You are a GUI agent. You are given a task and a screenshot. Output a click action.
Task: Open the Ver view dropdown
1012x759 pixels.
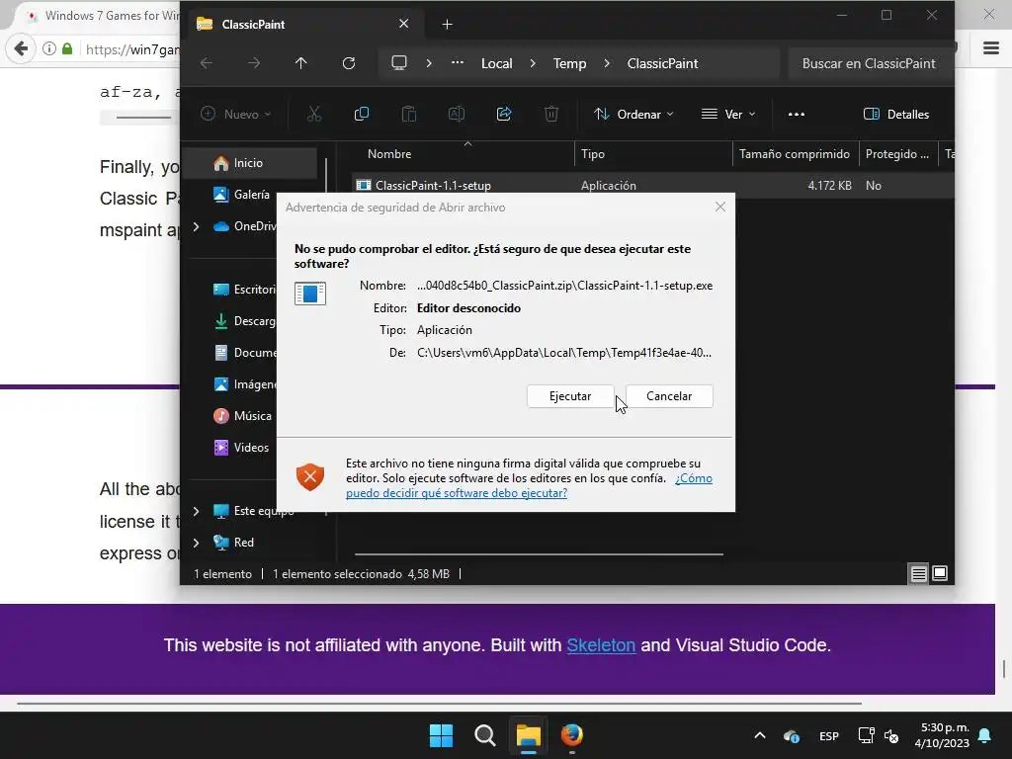[x=728, y=115]
